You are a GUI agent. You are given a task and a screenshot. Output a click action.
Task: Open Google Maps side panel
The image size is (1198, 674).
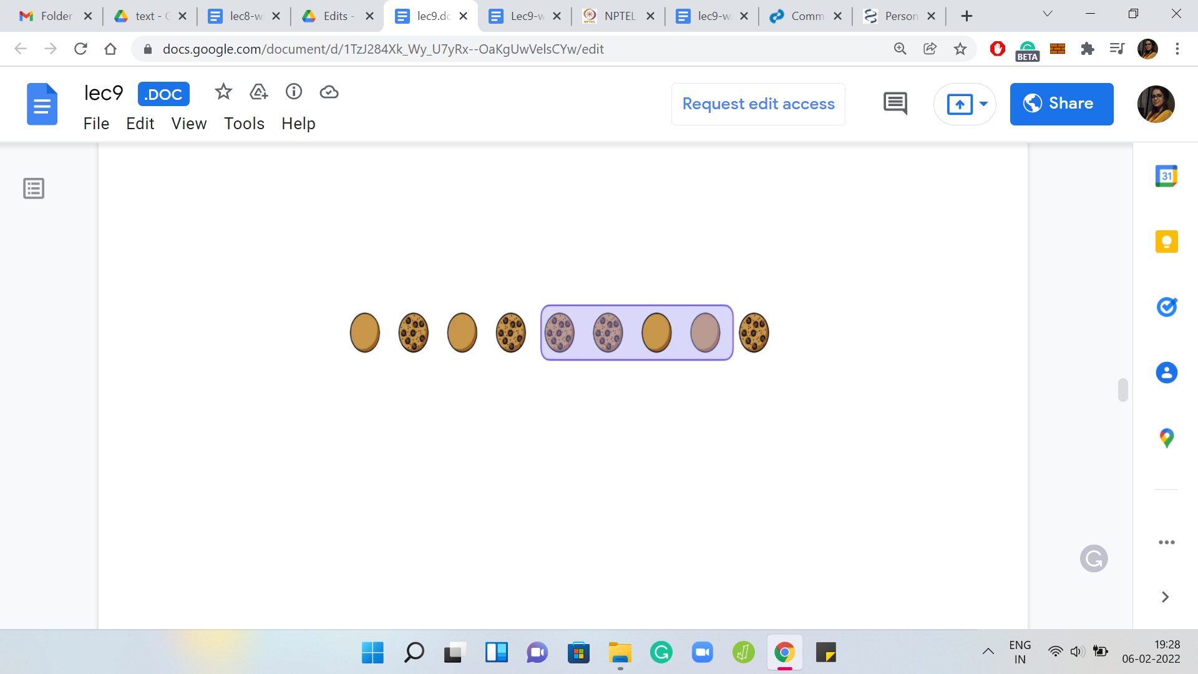1166,438
